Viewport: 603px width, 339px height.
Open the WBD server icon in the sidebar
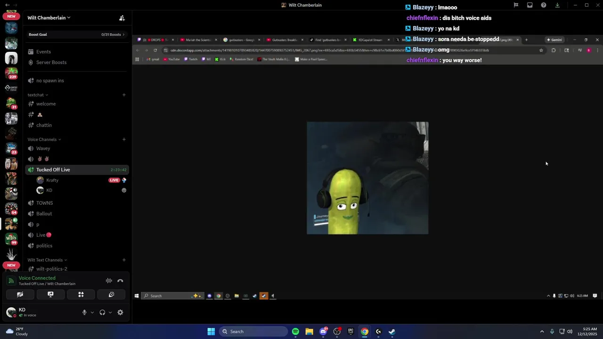coord(11,239)
